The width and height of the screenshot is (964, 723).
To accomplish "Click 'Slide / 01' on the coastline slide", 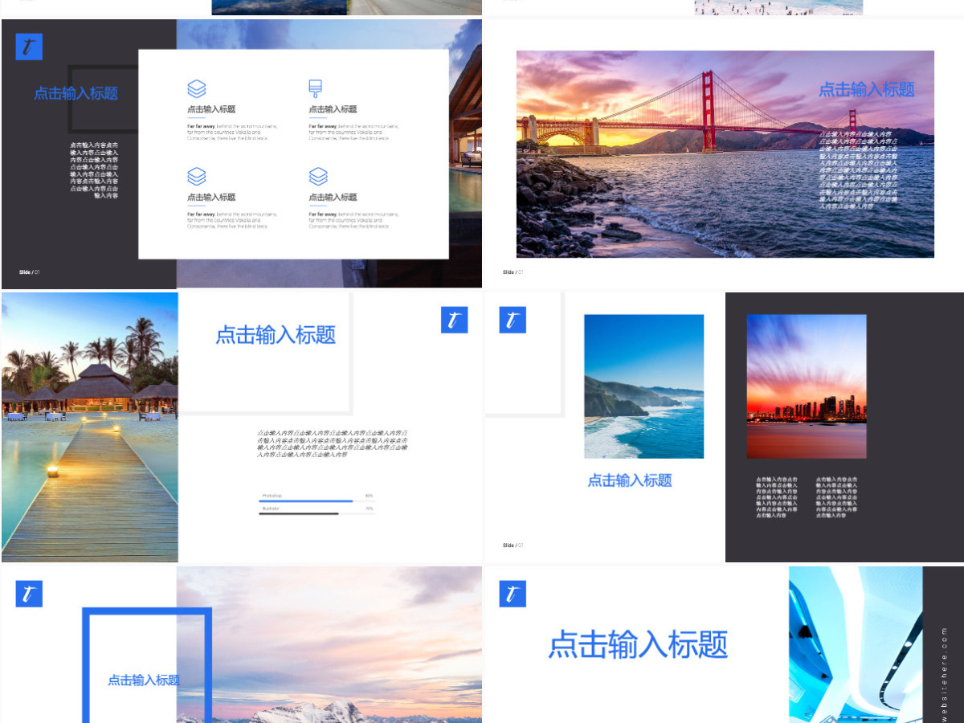I will [513, 545].
